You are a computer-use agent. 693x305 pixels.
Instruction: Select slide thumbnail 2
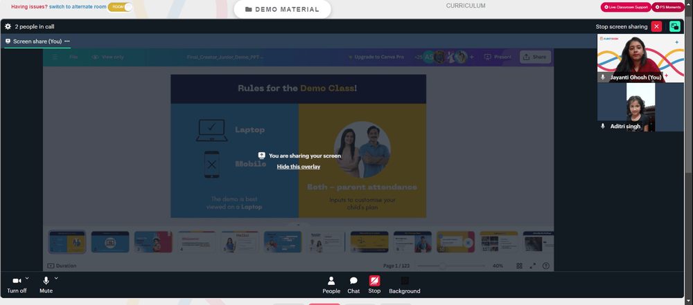110,242
